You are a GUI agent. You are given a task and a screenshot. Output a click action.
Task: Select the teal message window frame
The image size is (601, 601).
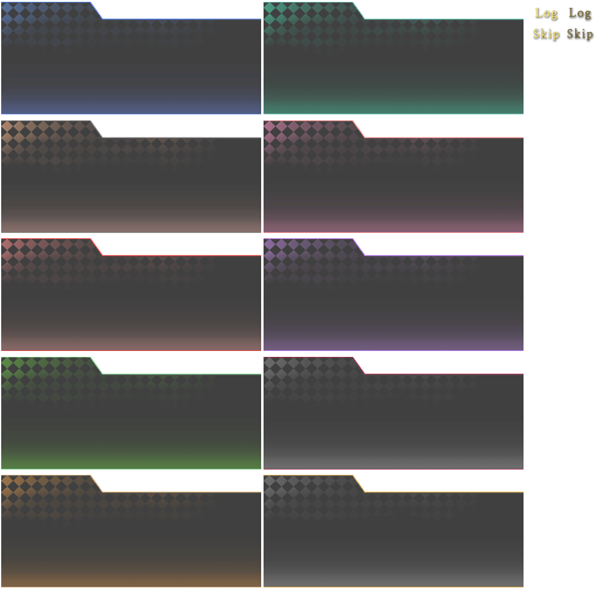pos(395,65)
